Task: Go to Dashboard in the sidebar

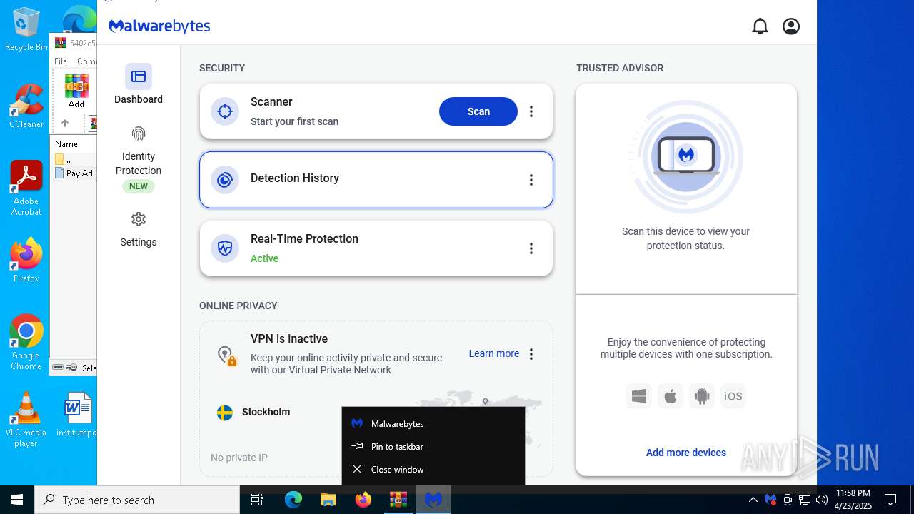Action: (139, 84)
